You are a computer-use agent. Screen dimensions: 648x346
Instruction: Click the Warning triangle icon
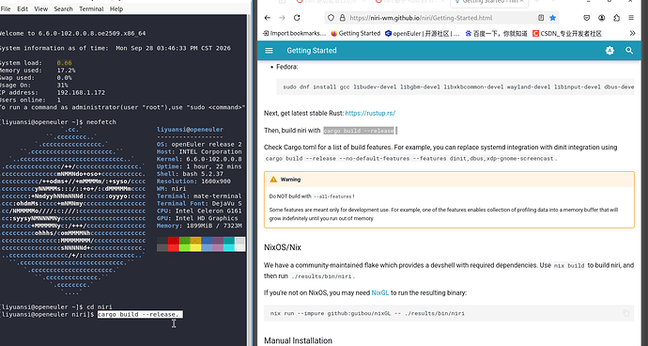273,180
